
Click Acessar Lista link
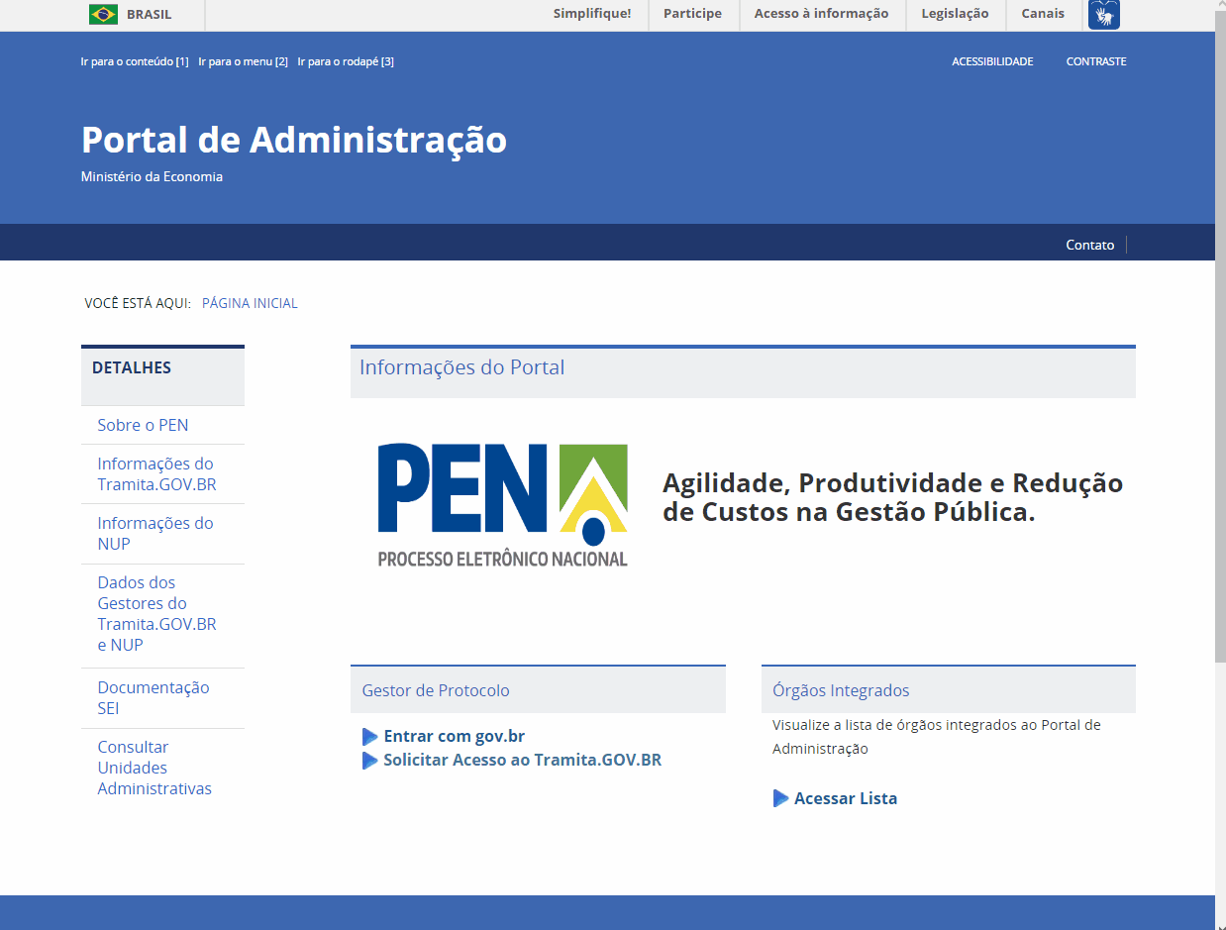click(846, 798)
